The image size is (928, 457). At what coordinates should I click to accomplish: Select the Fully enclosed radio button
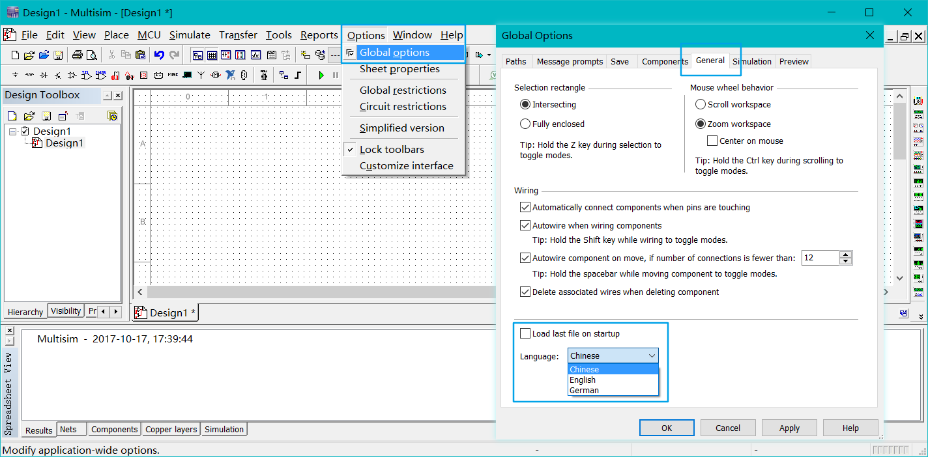tap(525, 124)
